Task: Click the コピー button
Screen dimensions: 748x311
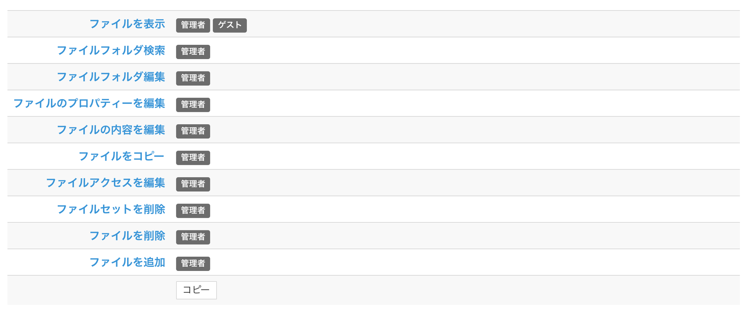Action: click(x=196, y=290)
